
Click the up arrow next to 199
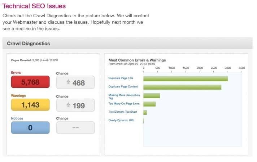coord(68,105)
